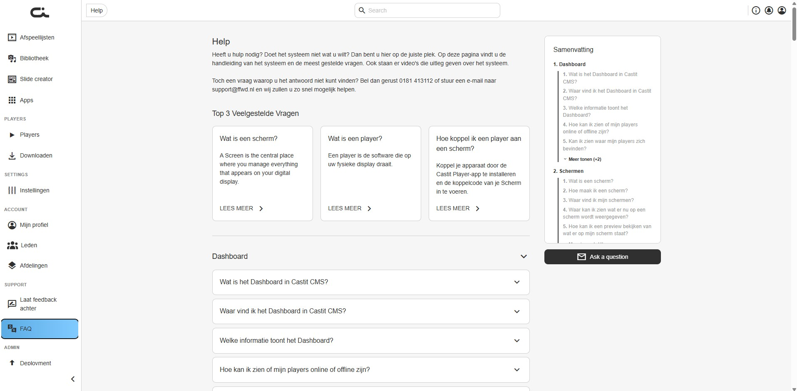Click the Players play-arrow icon
Viewport: 797px width, 391px height.
coord(12,135)
